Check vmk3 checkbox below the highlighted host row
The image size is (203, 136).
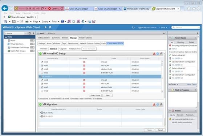pos(42,91)
